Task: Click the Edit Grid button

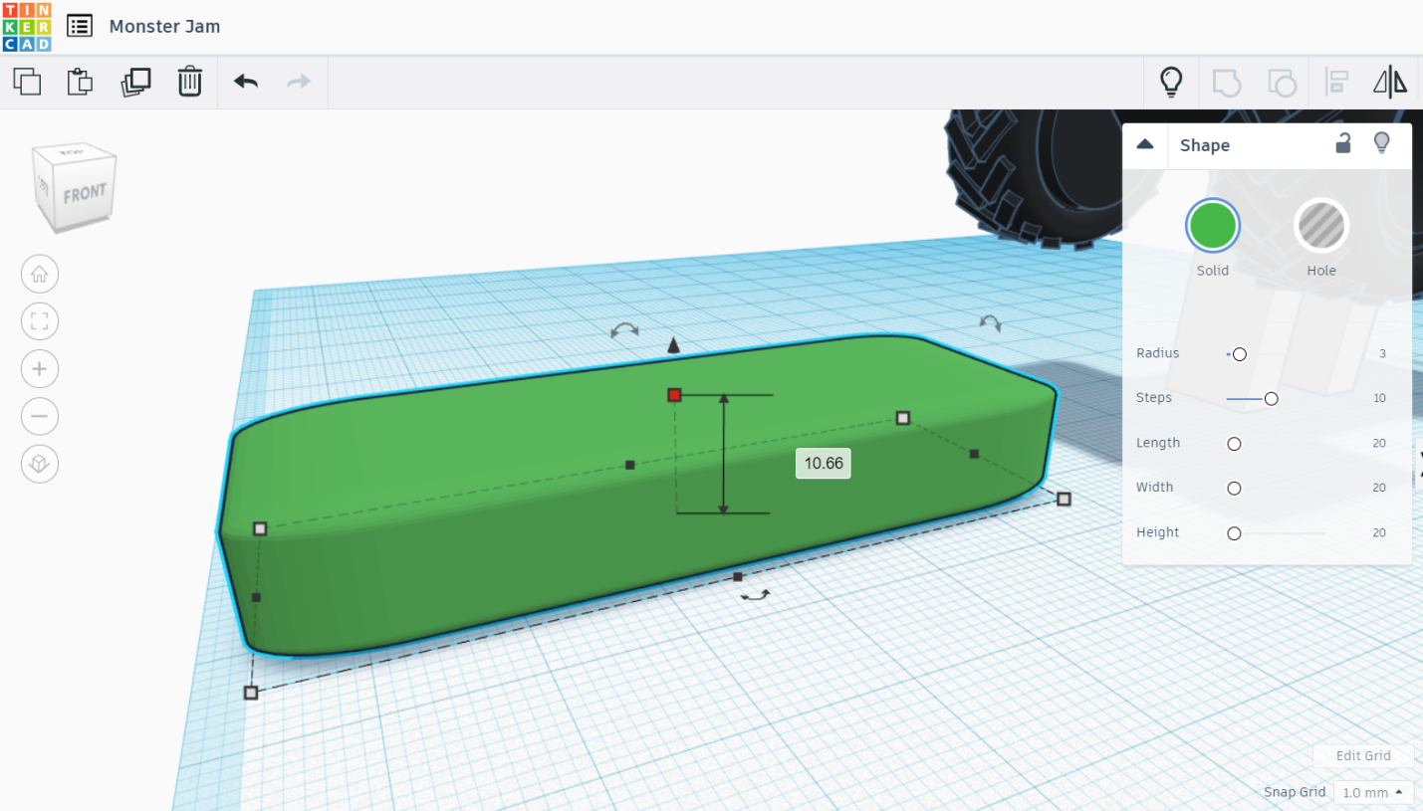Action: point(1363,755)
